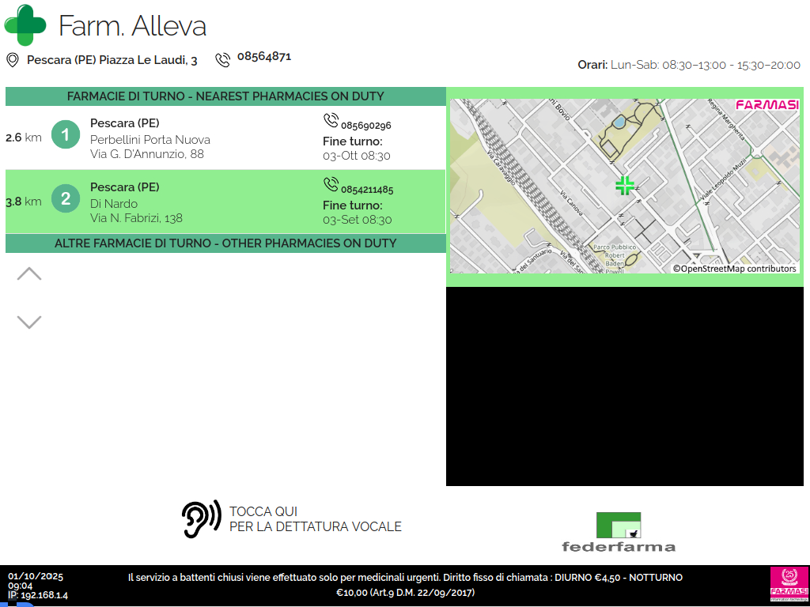
Task: Click the Farmasi logo in bottom corner
Action: click(789, 585)
